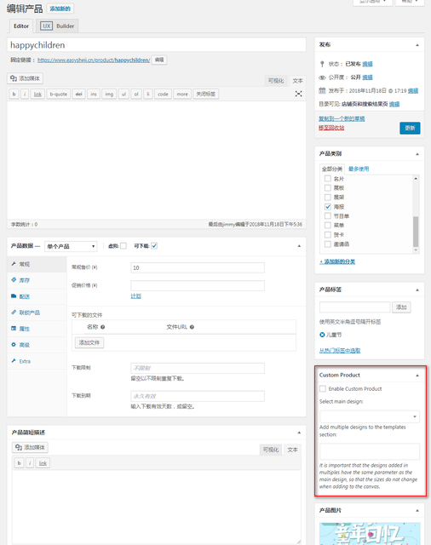Toggle the virtual product checkbox
Viewport: 431px width, 545px height.
[124, 246]
